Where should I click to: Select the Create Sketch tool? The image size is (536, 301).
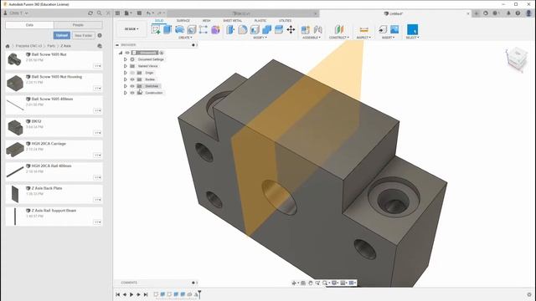tap(156, 30)
